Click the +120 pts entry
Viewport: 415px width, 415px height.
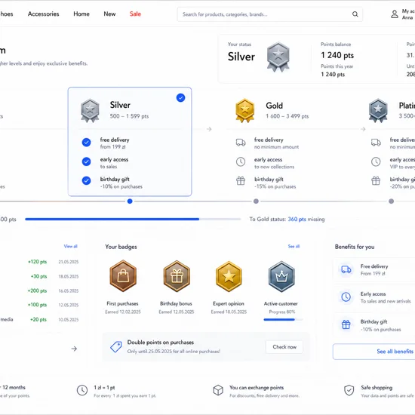pyautogui.click(x=37, y=262)
